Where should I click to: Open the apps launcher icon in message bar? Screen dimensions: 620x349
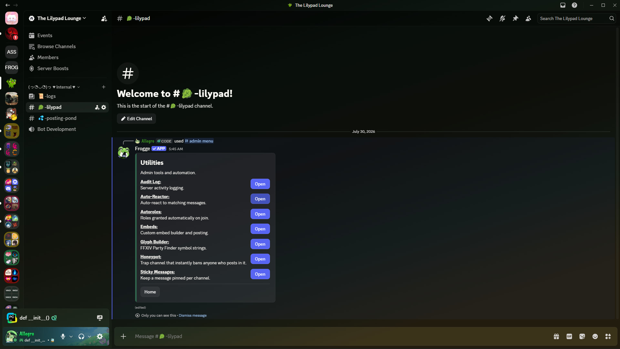tap(608, 336)
